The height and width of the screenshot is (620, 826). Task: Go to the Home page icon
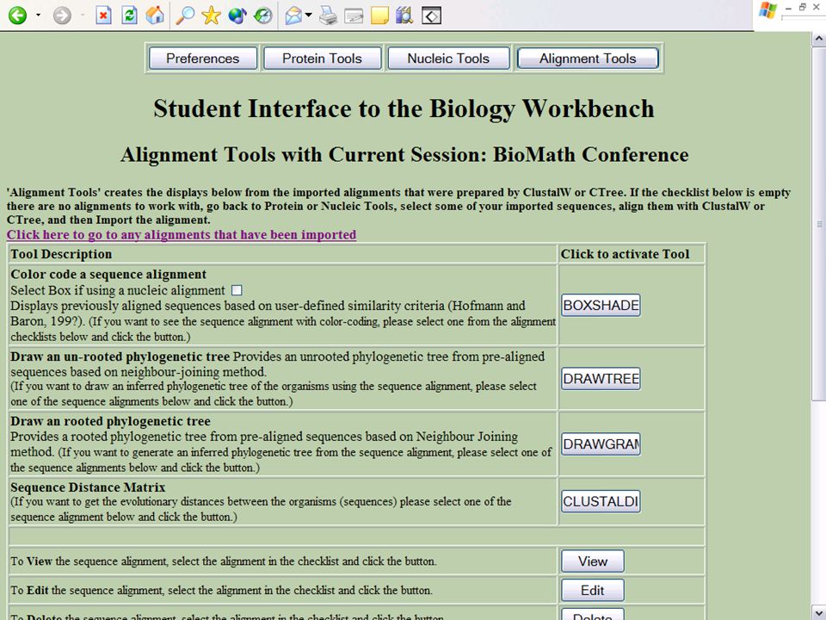155,15
